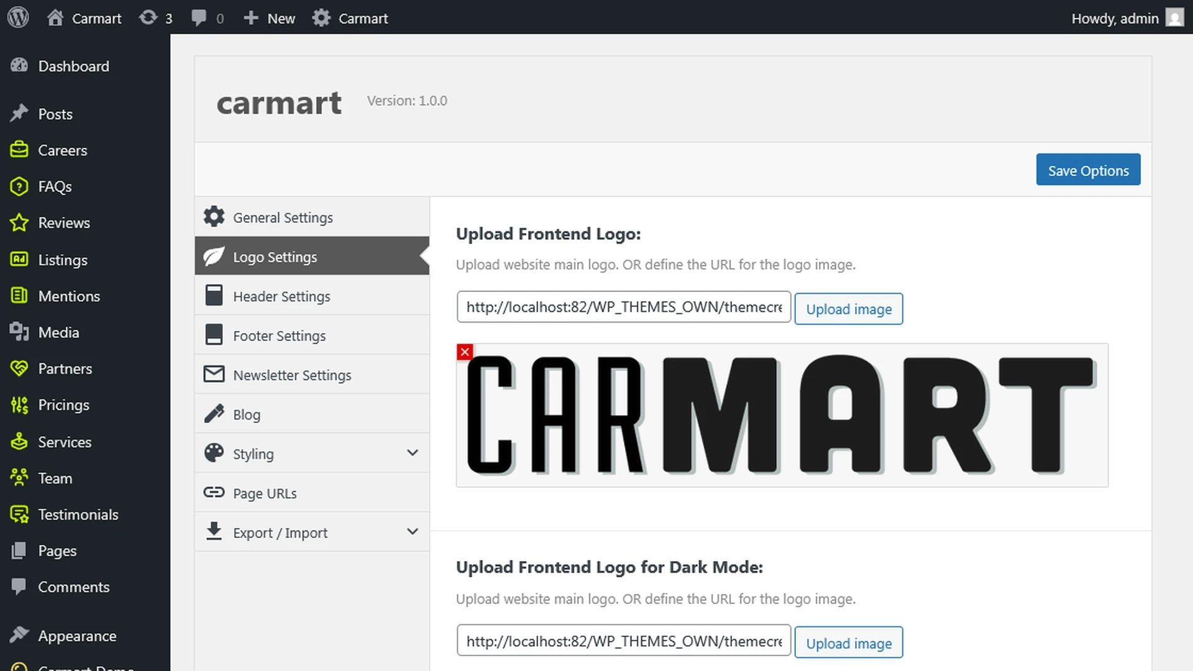The image size is (1193, 671).
Task: Click the WordPress logo icon in admin bar
Action: coord(18,17)
